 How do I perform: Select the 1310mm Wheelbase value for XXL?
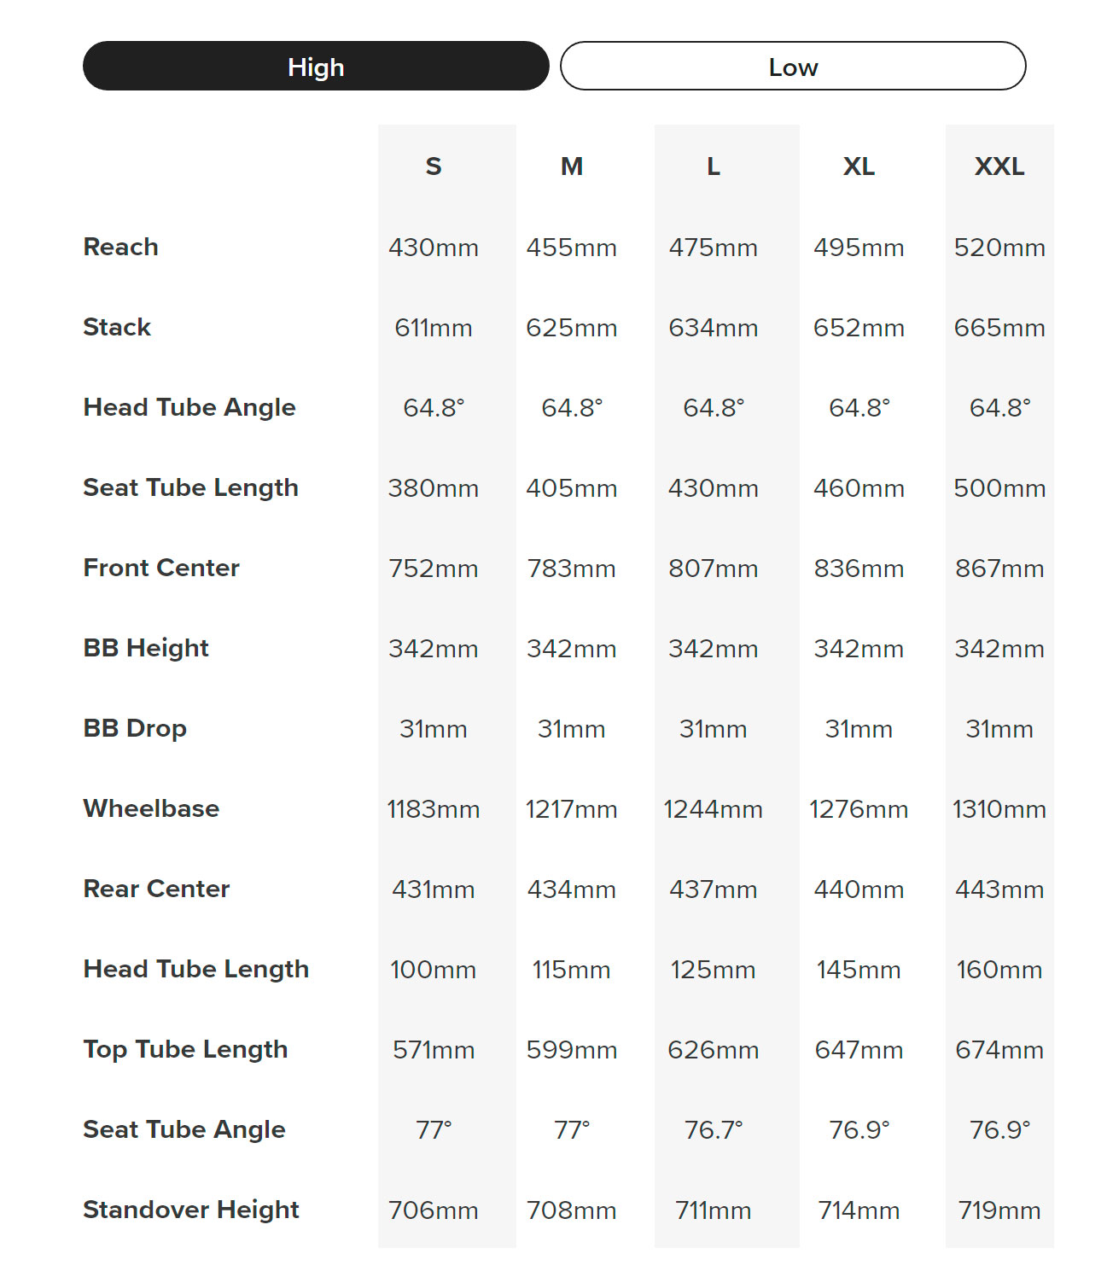coord(999,810)
